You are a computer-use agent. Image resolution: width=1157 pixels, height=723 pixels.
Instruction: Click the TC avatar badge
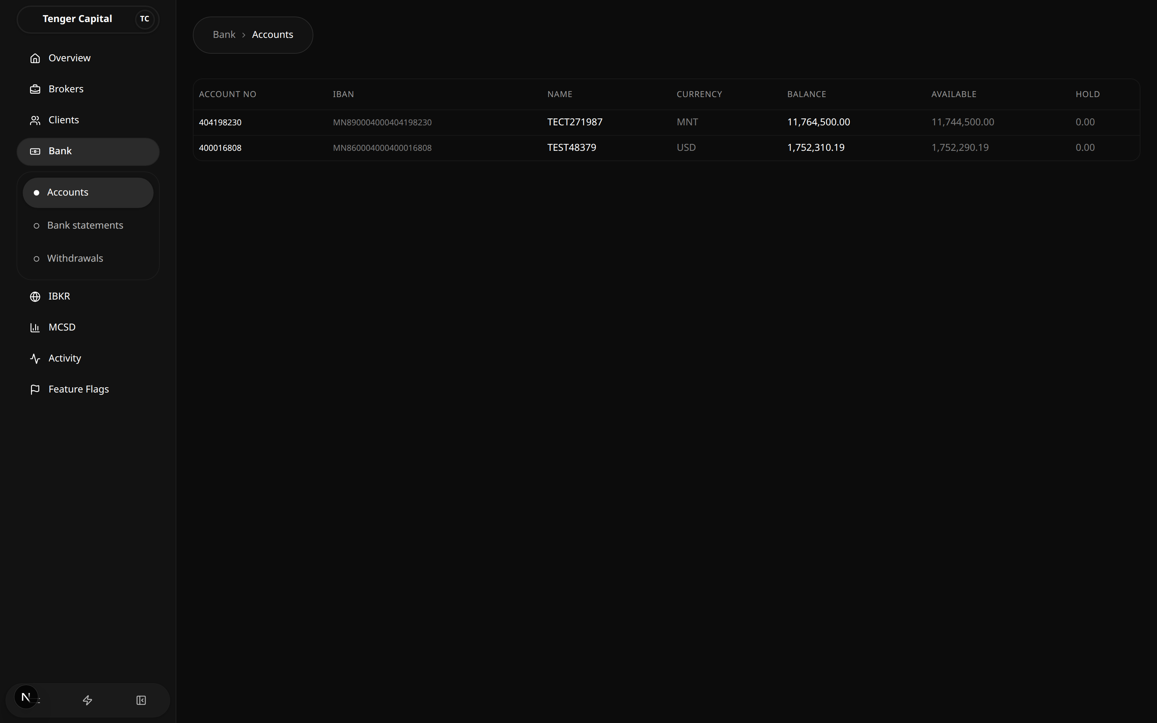click(x=144, y=19)
